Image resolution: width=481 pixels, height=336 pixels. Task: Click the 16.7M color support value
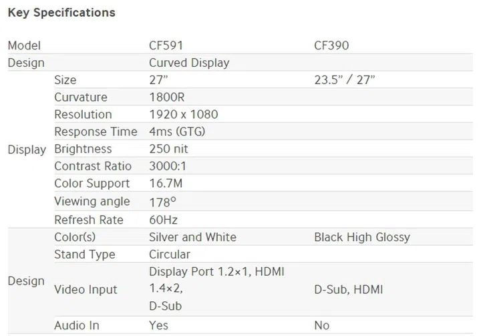[x=168, y=184]
